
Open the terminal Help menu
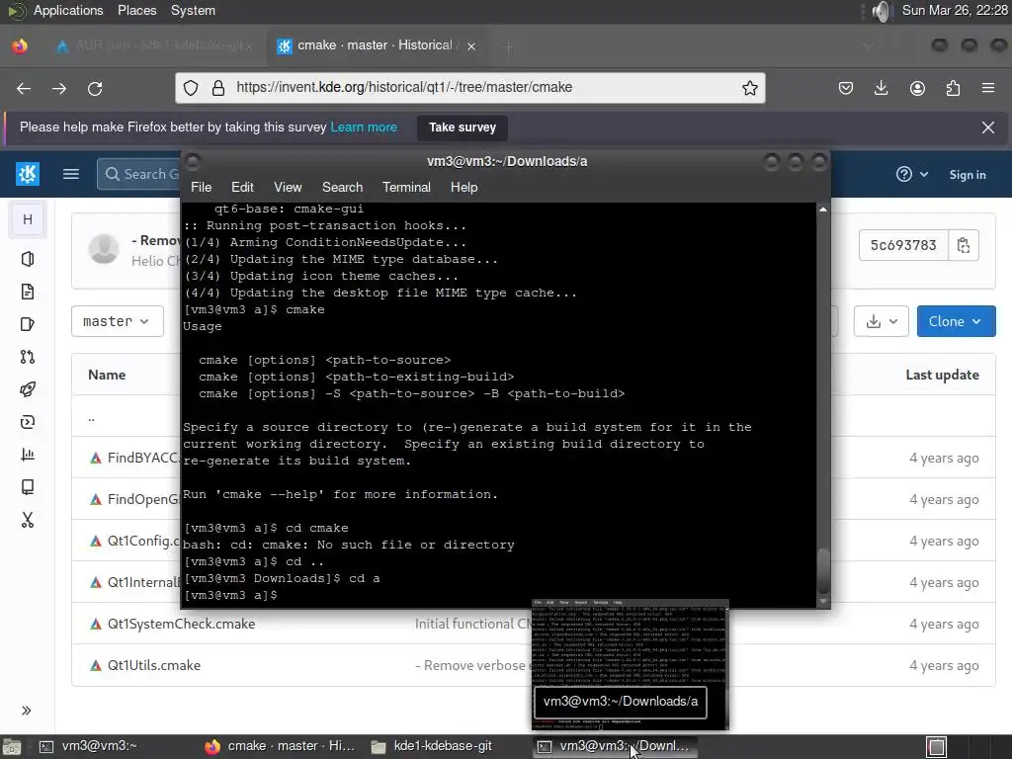tap(464, 187)
